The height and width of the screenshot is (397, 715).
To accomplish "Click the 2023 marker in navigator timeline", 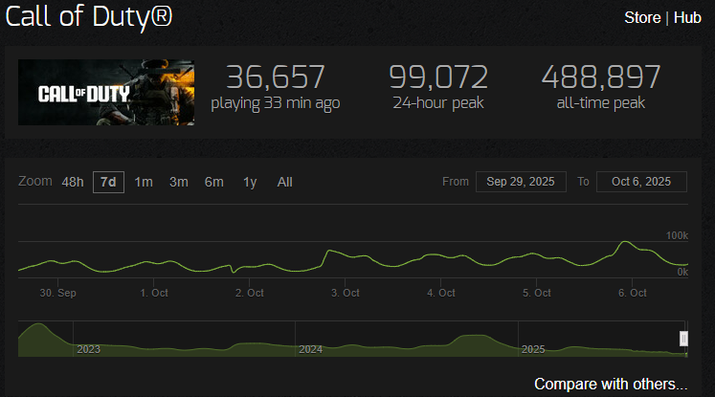I will pyautogui.click(x=88, y=349).
